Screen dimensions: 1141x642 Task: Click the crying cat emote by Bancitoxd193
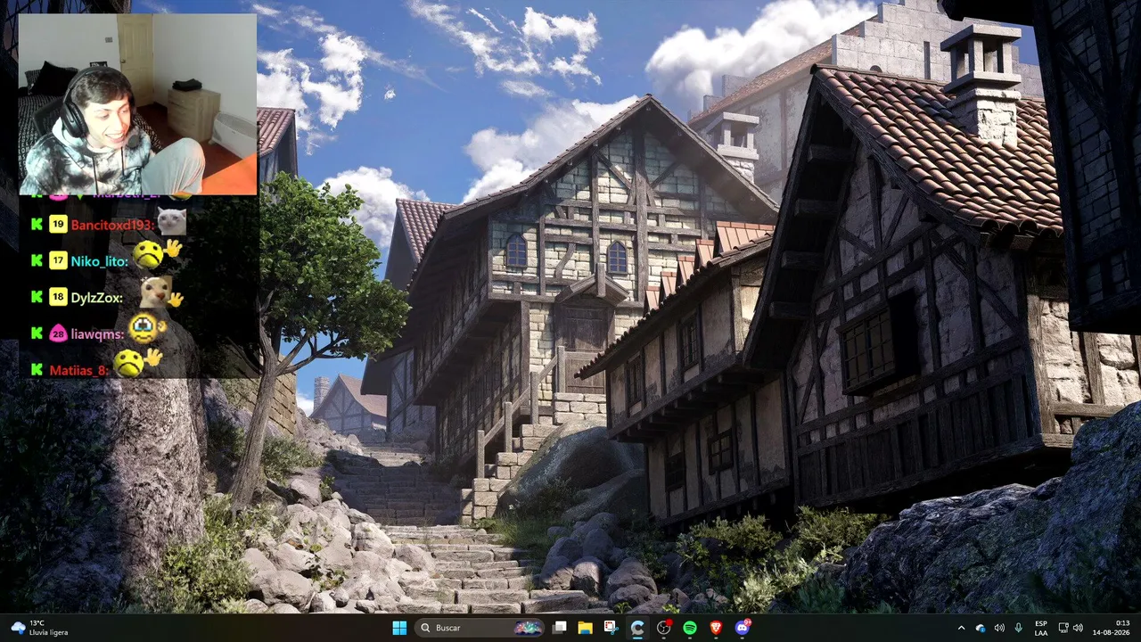point(171,221)
